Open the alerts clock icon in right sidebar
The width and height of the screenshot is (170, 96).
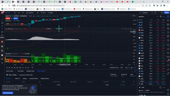[168, 21]
